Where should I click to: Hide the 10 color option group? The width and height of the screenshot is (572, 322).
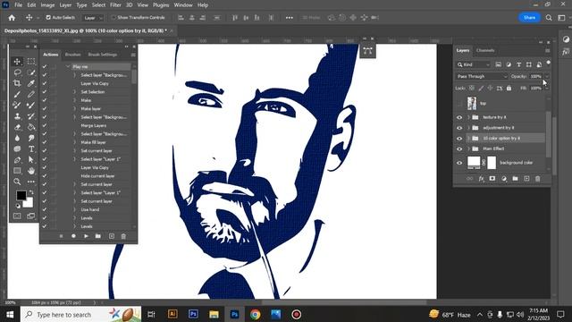click(x=459, y=139)
